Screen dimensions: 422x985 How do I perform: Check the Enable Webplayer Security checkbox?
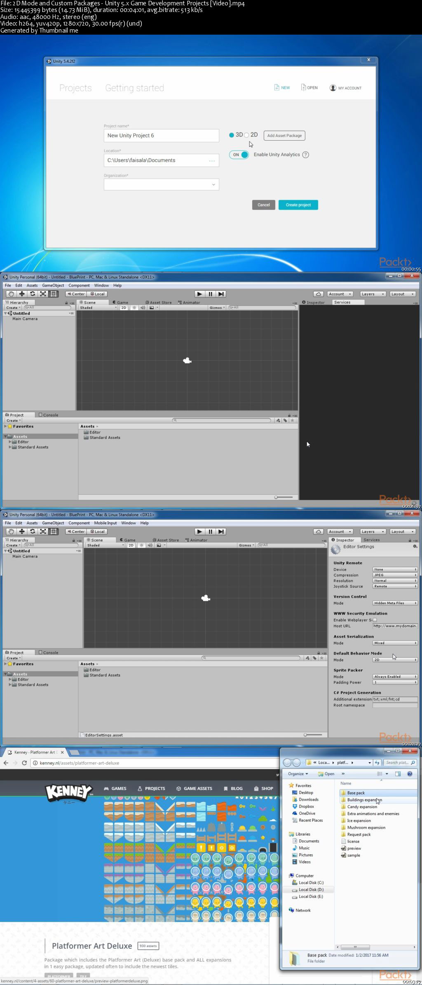pyautogui.click(x=375, y=620)
